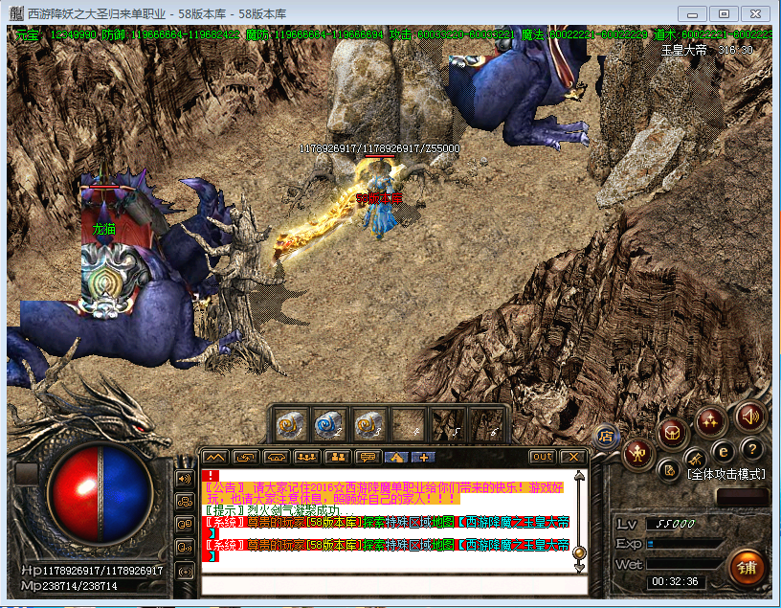Screen dimensions: 781x608
Task: Click the small document edit icon
Action: [x=669, y=469]
